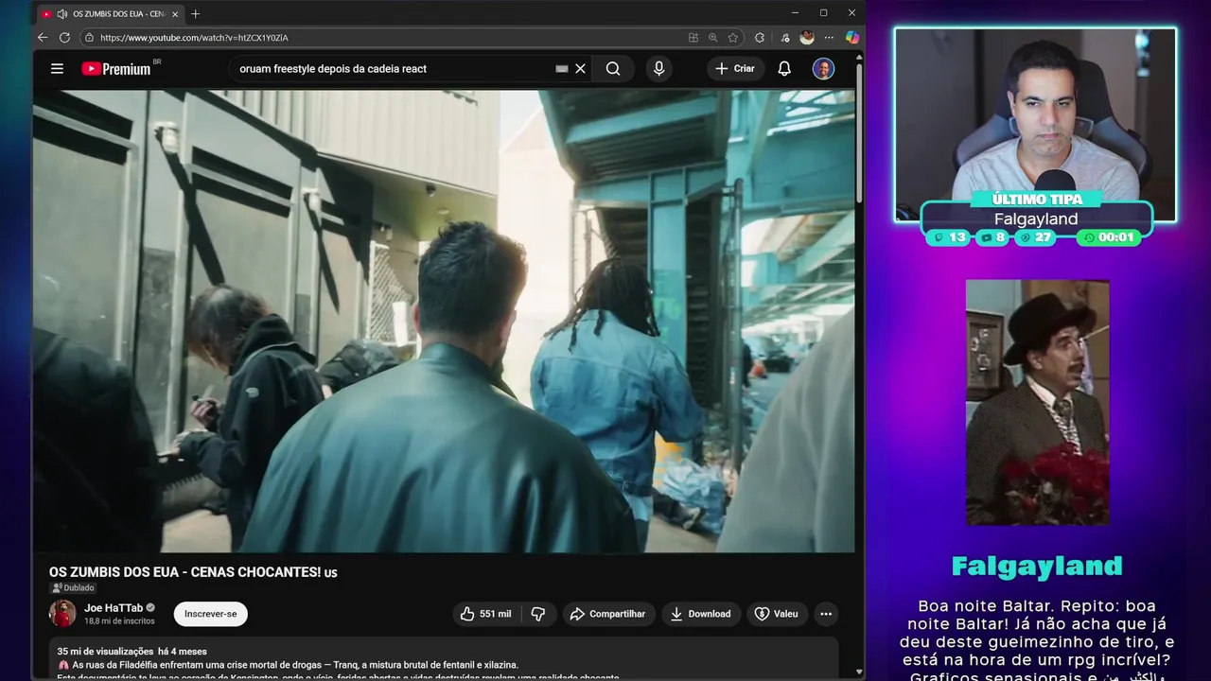Open browser settings three-dots menu

point(830,38)
